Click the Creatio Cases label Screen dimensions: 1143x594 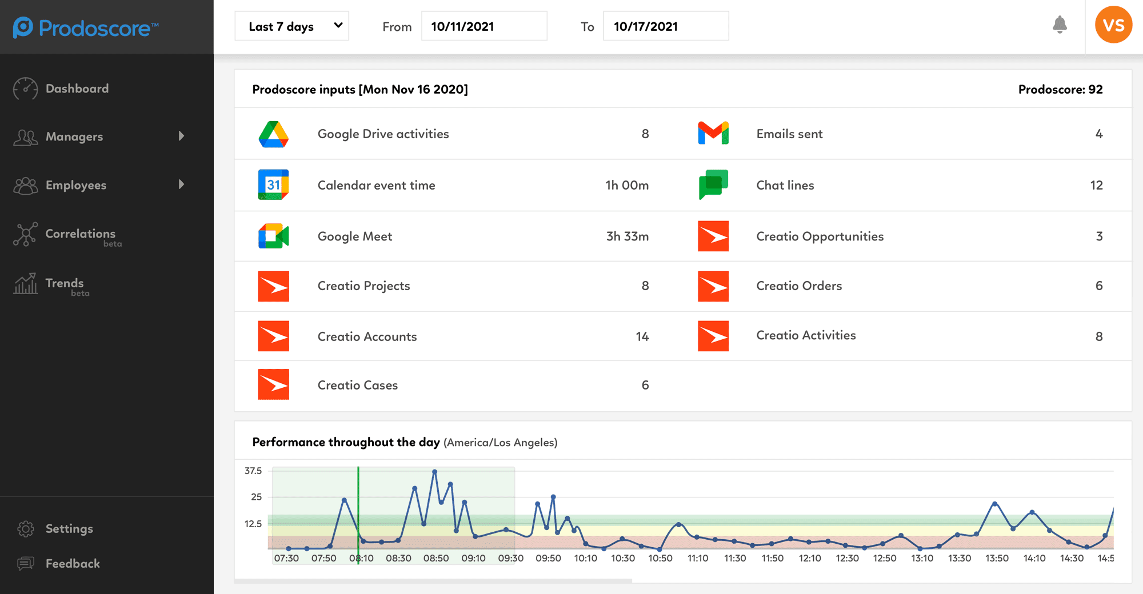click(357, 385)
